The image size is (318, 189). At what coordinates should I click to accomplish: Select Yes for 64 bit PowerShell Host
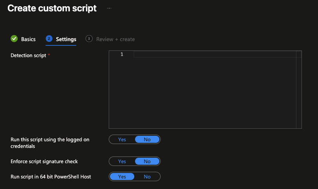[122, 176]
